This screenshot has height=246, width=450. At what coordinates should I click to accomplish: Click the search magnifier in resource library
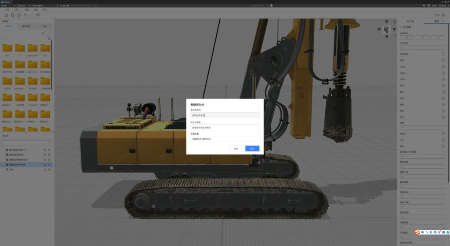tap(43, 33)
